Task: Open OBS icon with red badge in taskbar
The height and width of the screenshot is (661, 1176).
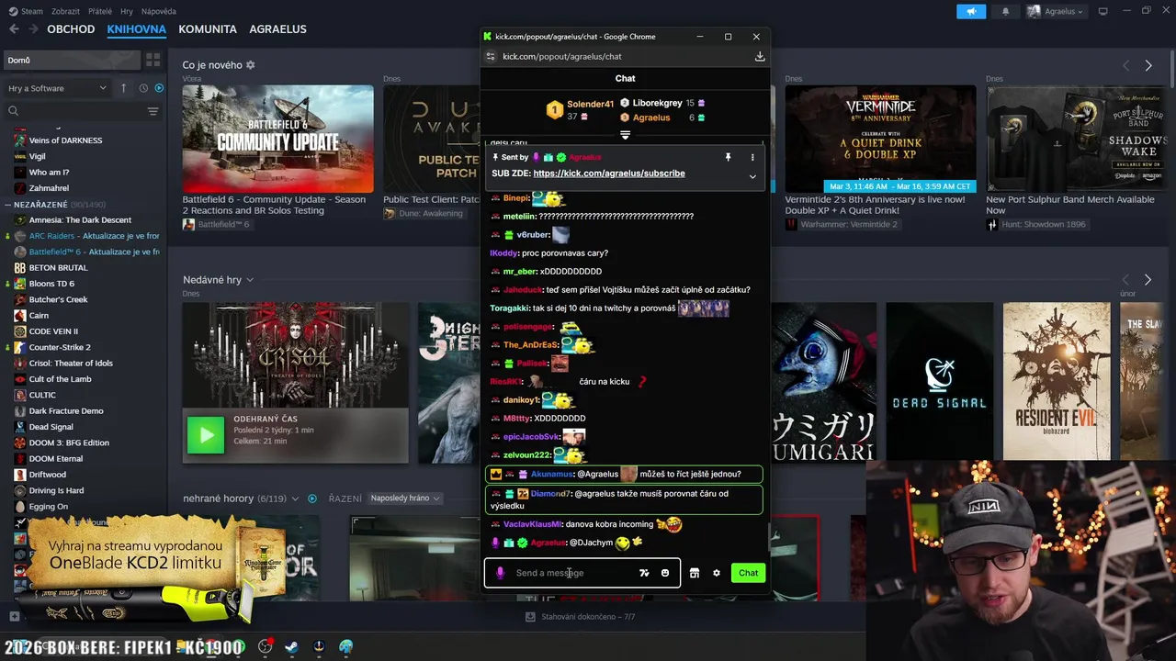Action: 265,647
